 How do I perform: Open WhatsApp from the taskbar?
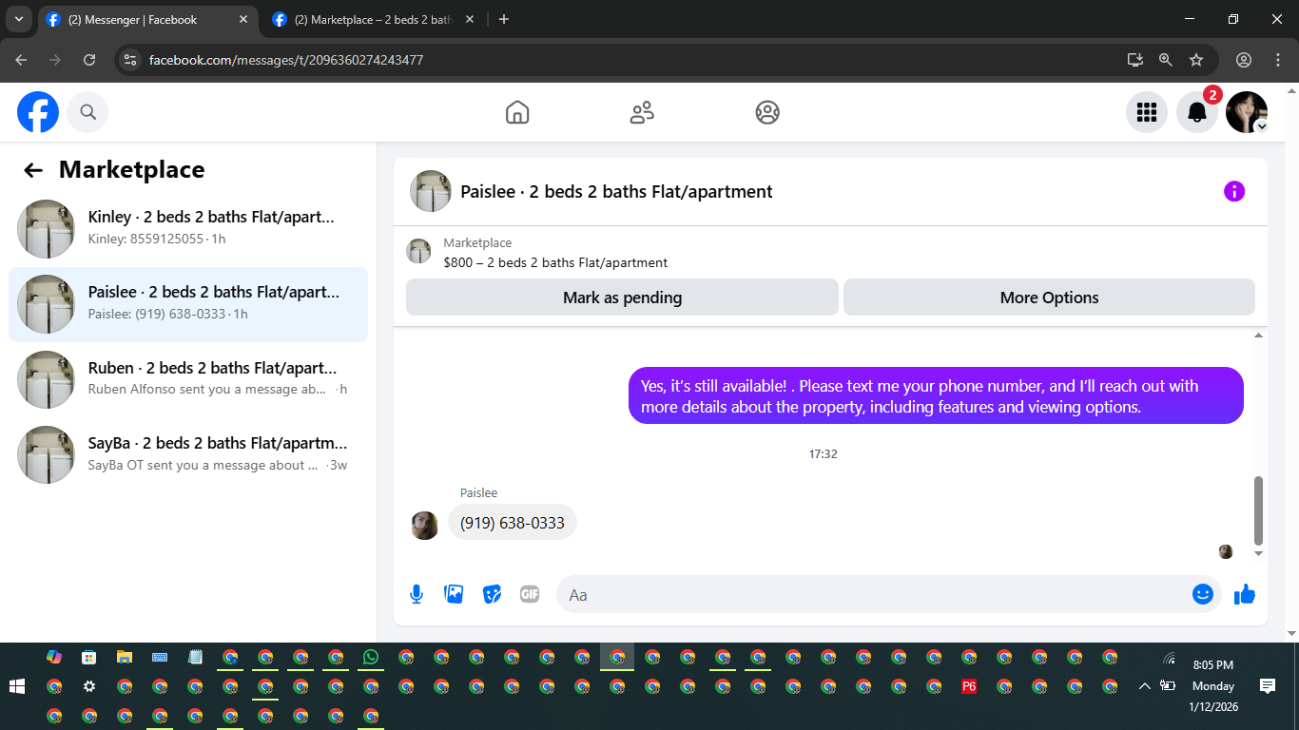pyautogui.click(x=371, y=657)
